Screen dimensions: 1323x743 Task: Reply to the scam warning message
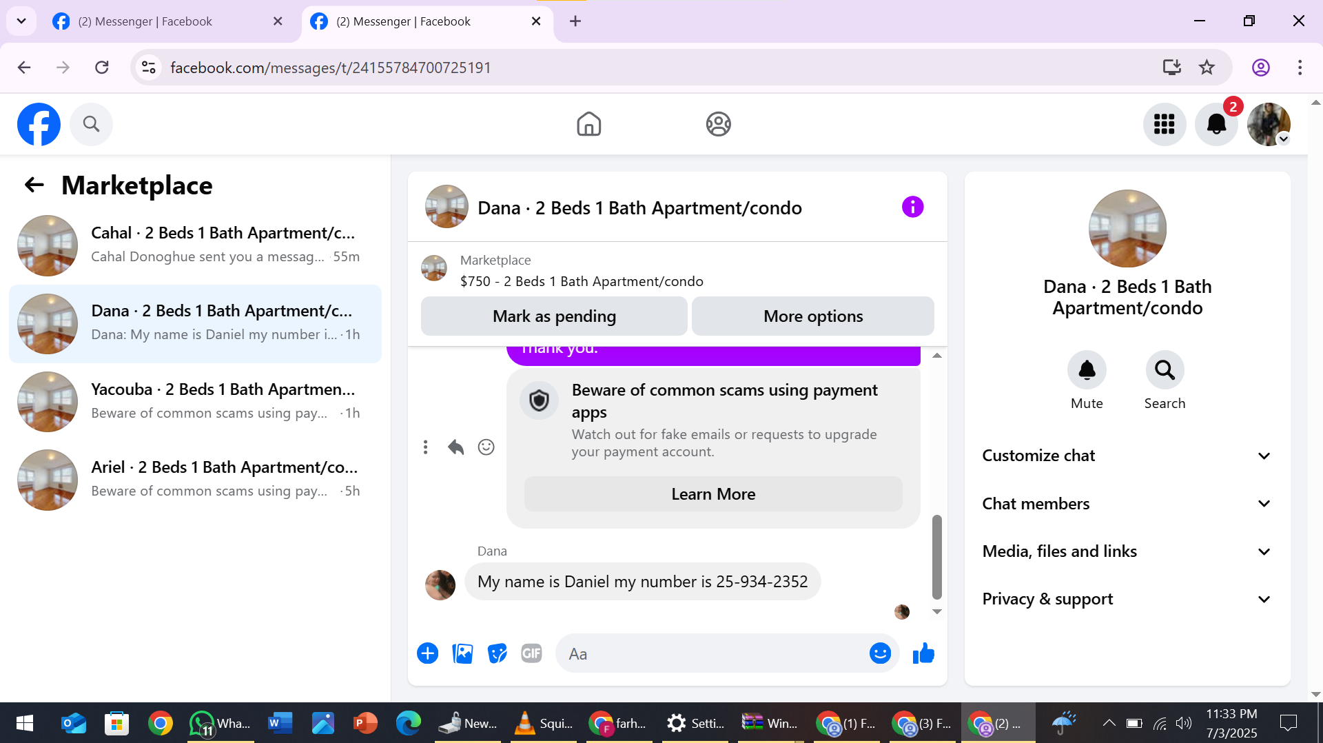[455, 447]
